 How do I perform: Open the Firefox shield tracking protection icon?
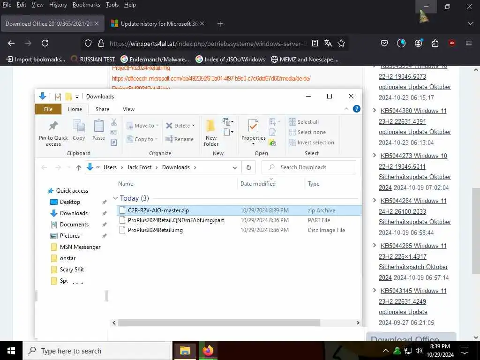point(88,43)
